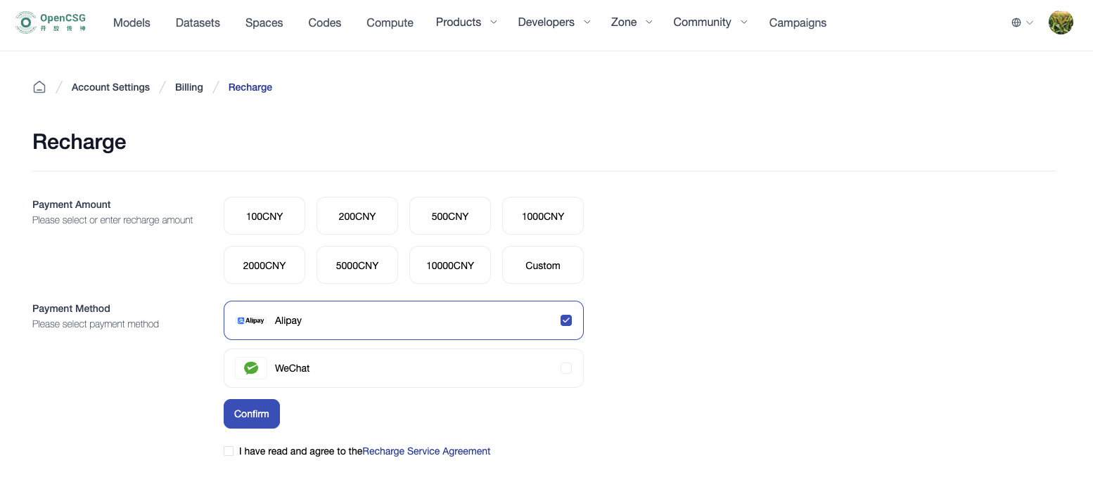Open the user avatar menu
The image size is (1093, 489).
click(1060, 22)
